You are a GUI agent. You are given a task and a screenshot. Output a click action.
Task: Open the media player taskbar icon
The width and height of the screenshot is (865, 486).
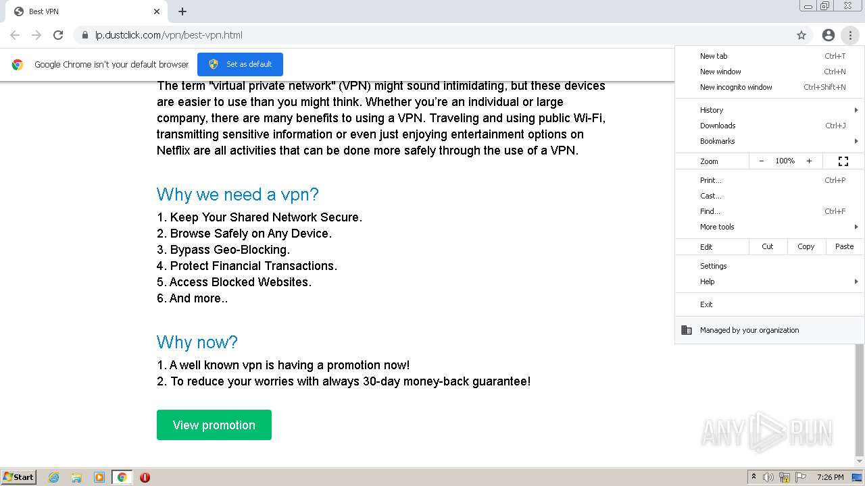coord(99,477)
